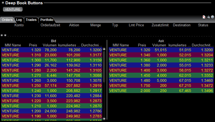Click the Status column header
Viewport: 215px width, 122px height.
203,25
